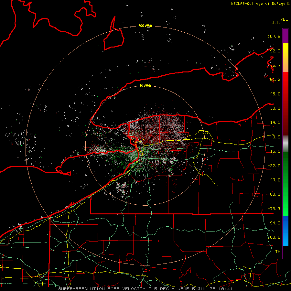
Task: Click the [KT] units label
Action: 276,22
